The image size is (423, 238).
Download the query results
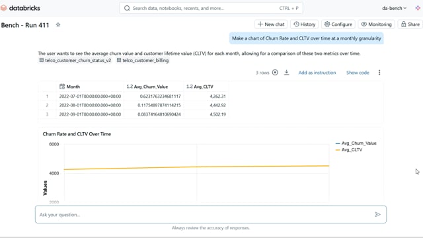pyautogui.click(x=286, y=72)
